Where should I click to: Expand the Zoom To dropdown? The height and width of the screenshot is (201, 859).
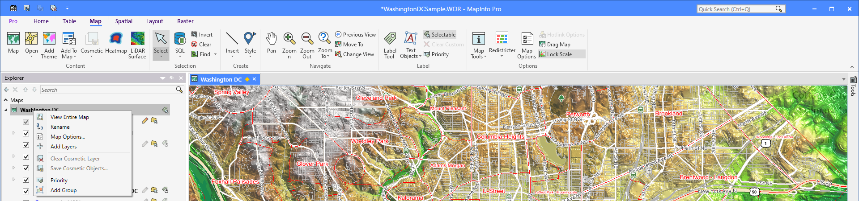[x=328, y=57]
